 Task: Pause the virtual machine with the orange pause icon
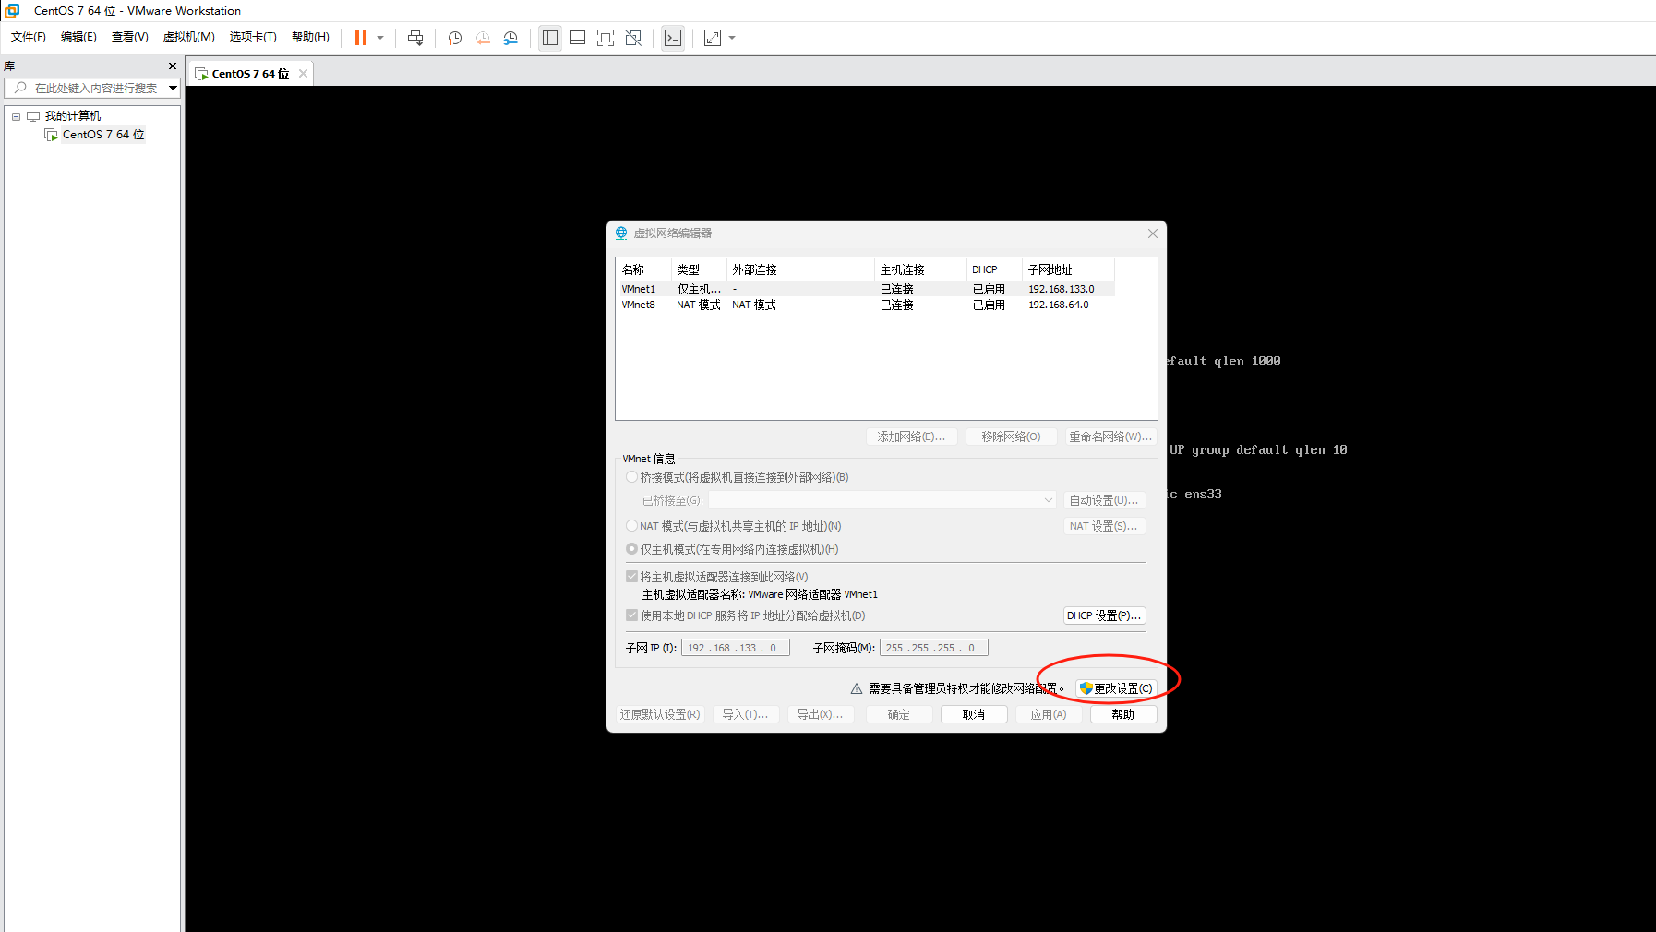[x=361, y=38]
